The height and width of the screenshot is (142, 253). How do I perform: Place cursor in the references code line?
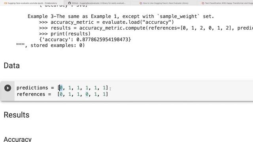click(x=62, y=94)
